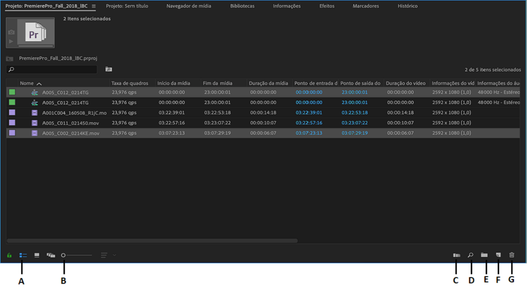This screenshot has height=292, width=528.
Task: Click the horizontal scrollbar of the file list
Action: [x=152, y=241]
